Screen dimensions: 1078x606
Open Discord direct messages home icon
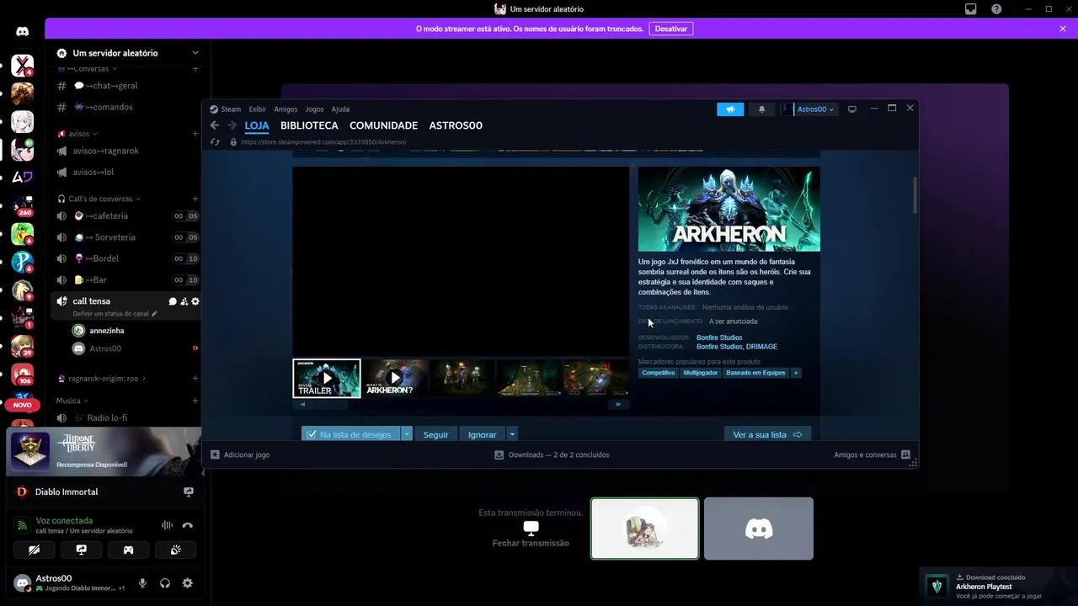click(x=23, y=32)
